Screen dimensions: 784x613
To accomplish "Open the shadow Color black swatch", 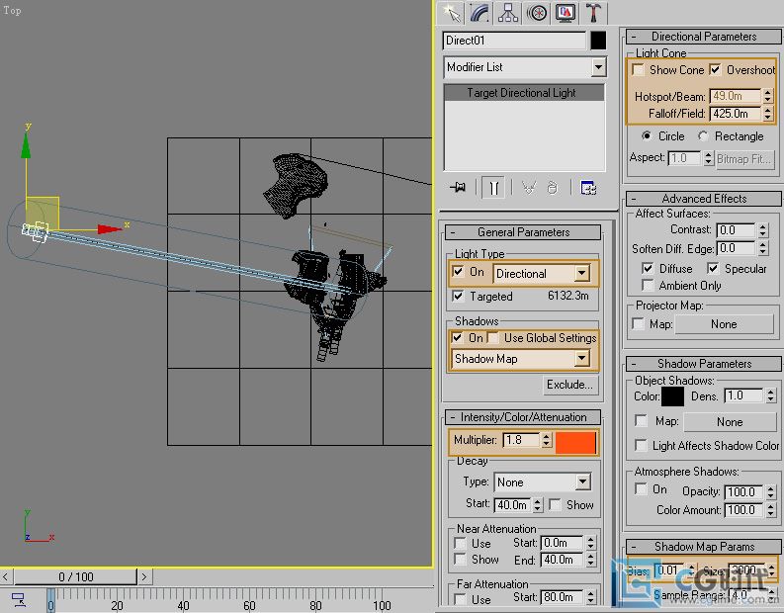I will (672, 397).
